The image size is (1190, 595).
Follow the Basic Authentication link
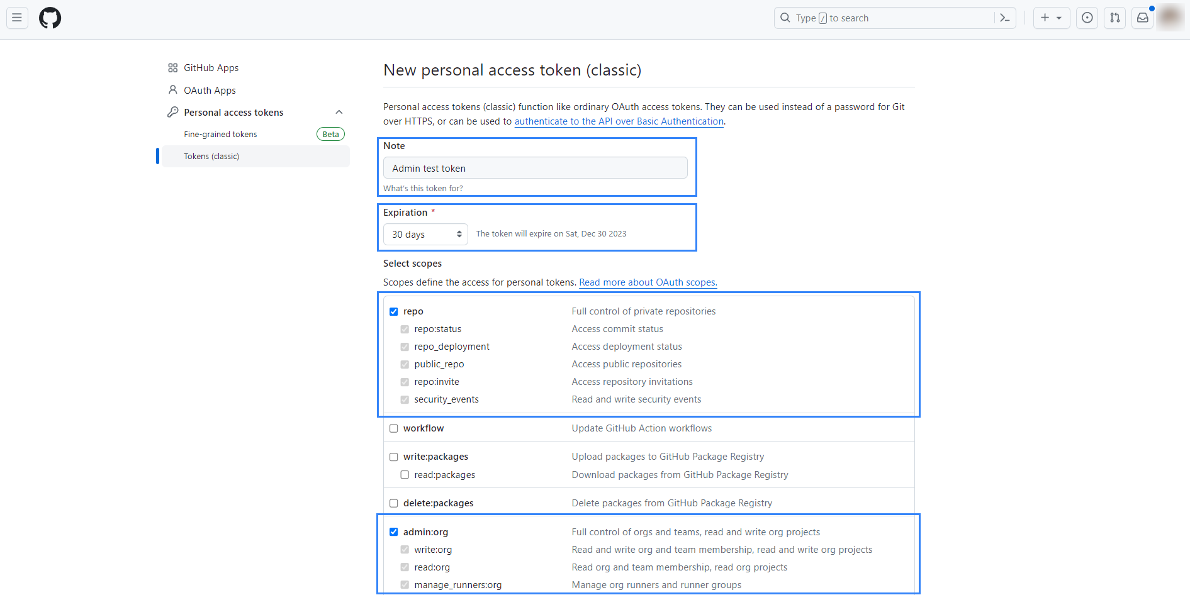[x=619, y=121]
